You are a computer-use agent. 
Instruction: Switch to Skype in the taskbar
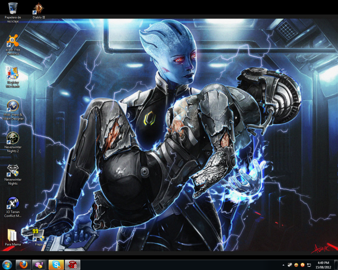click(56, 264)
